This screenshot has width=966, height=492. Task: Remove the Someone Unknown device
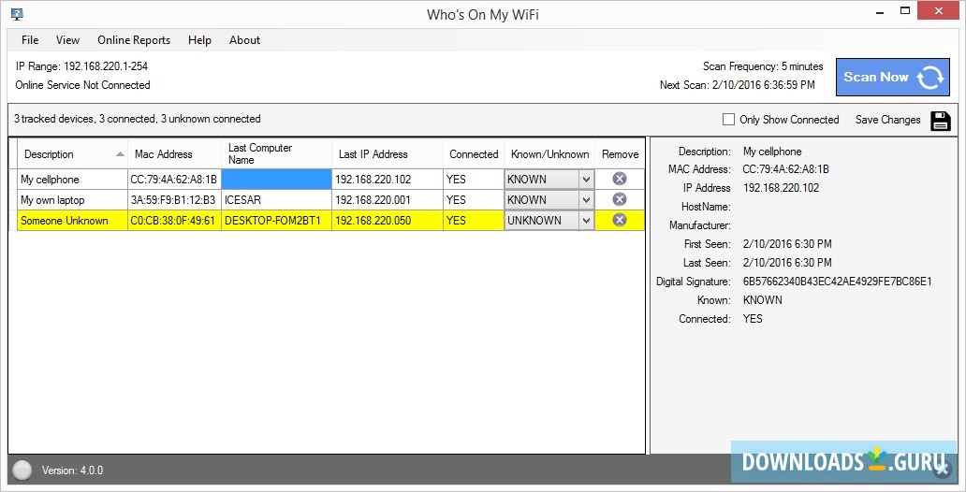point(620,220)
